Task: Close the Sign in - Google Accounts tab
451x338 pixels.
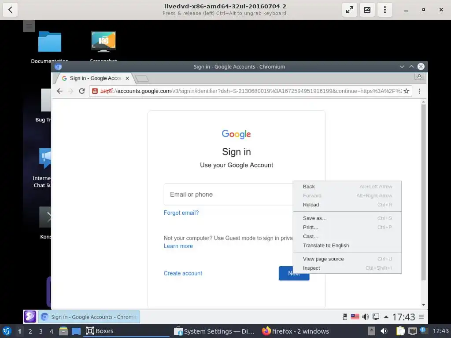Action: (x=127, y=78)
